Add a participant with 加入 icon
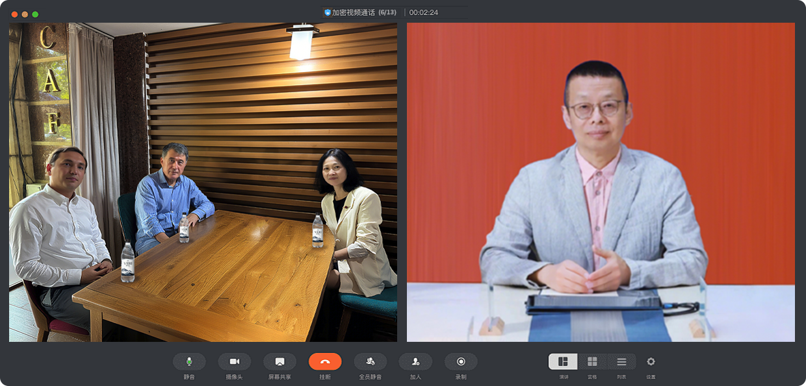Viewport: 806px width, 386px height. point(415,361)
